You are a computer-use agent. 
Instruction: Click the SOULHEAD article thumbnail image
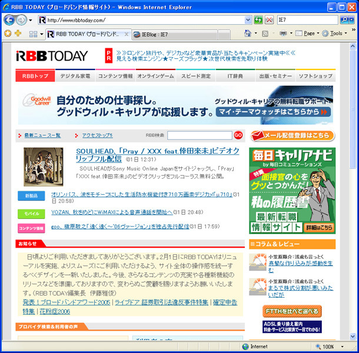click(x=44, y=166)
